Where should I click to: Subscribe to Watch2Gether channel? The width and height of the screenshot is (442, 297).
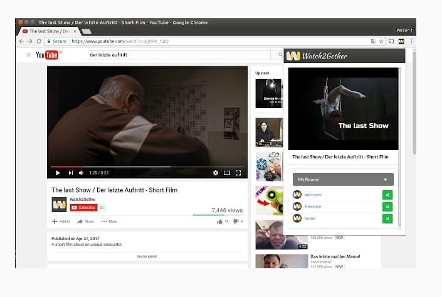84,208
